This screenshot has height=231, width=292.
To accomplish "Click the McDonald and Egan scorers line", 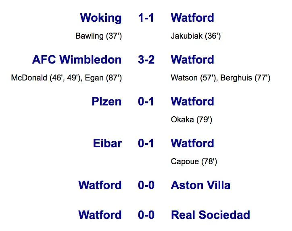I will [x=66, y=78].
